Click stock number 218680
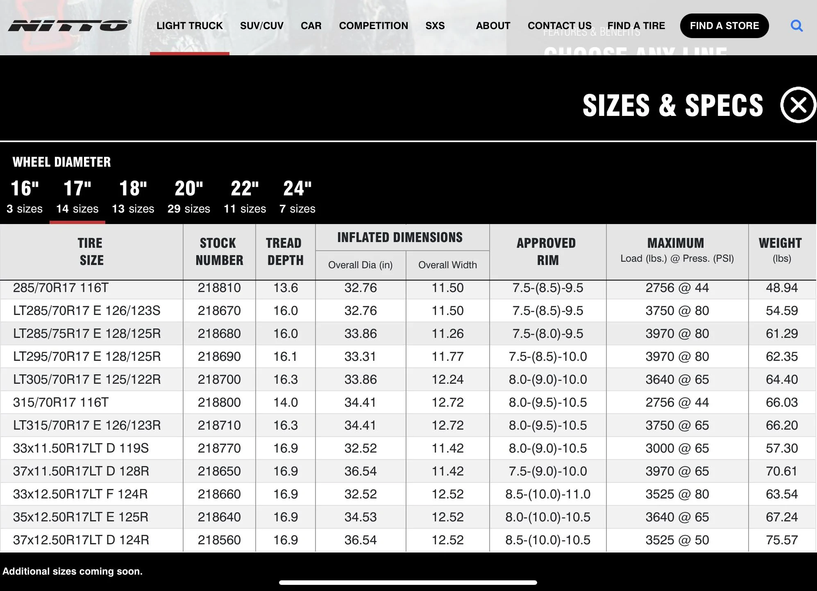 [x=219, y=334]
